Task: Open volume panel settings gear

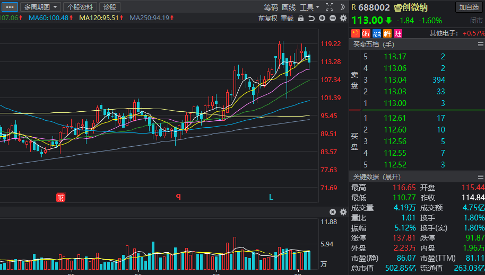Action: (343, 212)
